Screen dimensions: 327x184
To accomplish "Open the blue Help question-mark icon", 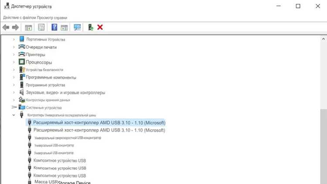I will (x=54, y=27).
